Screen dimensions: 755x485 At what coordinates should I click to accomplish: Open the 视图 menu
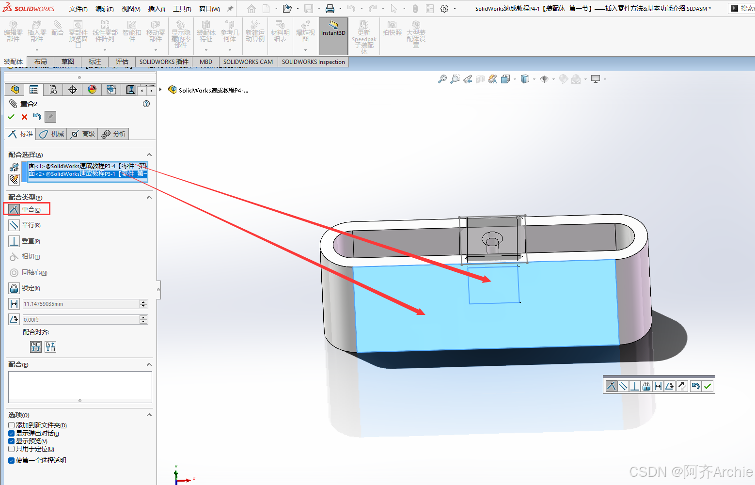pos(130,9)
